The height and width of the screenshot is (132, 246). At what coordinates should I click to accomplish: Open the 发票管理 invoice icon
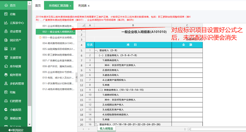pyautogui.click(x=6, y=57)
